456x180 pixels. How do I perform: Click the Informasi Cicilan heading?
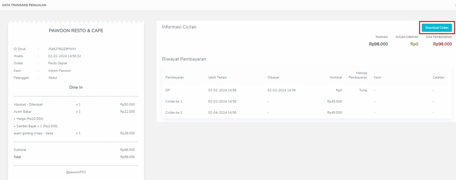tap(179, 27)
